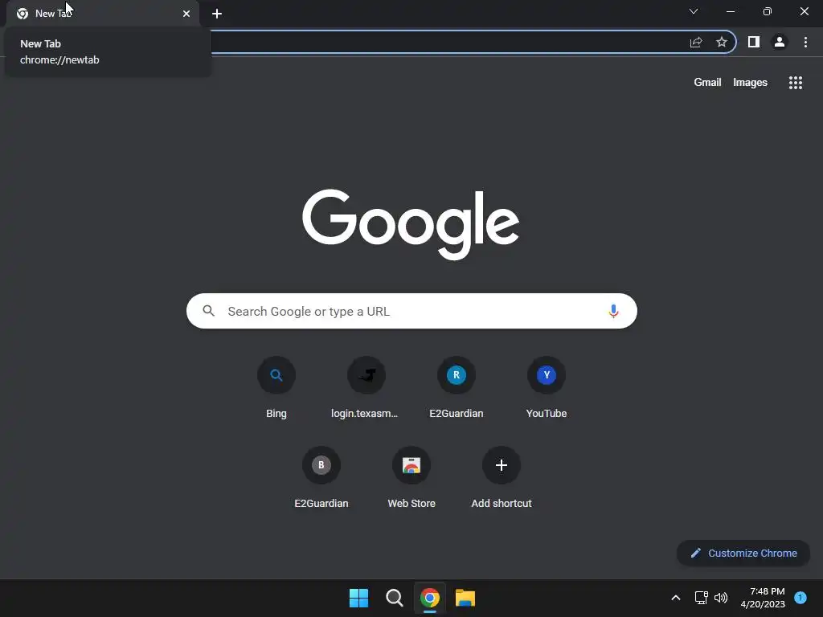
Task: Open the login.texasm... shortcut
Action: tap(366, 387)
